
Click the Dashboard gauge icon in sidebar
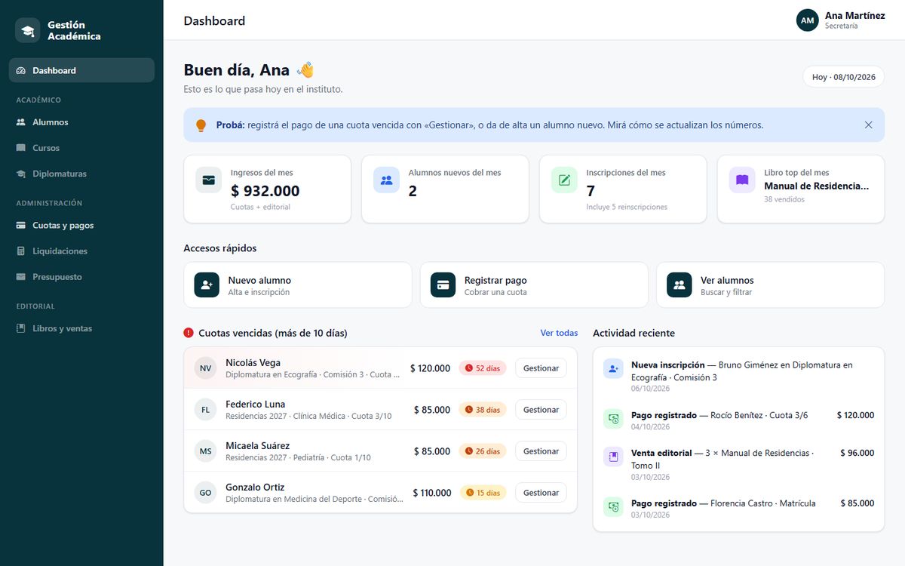21,70
